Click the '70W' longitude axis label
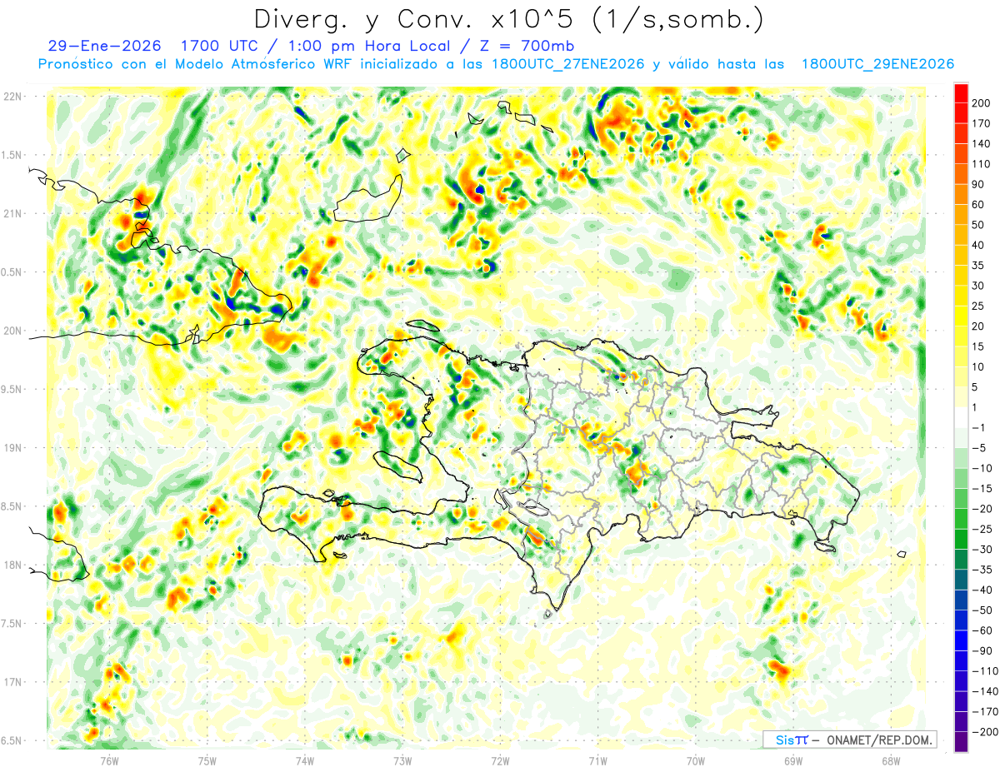The height and width of the screenshot is (772, 1000). point(695,760)
